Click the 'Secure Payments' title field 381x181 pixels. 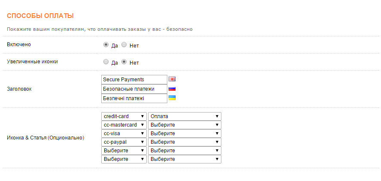(134, 80)
